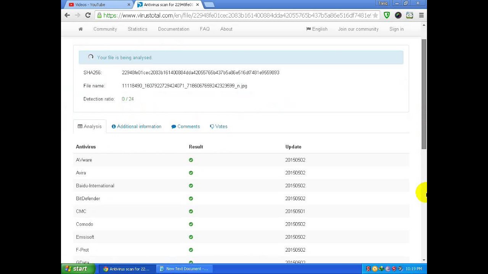Click the vertical scrollbar thumb

coord(424,94)
